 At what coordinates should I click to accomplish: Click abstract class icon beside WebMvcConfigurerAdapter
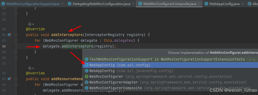[x=87, y=82]
